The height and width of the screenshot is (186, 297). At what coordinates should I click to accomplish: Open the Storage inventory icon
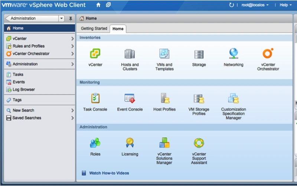tap(199, 54)
